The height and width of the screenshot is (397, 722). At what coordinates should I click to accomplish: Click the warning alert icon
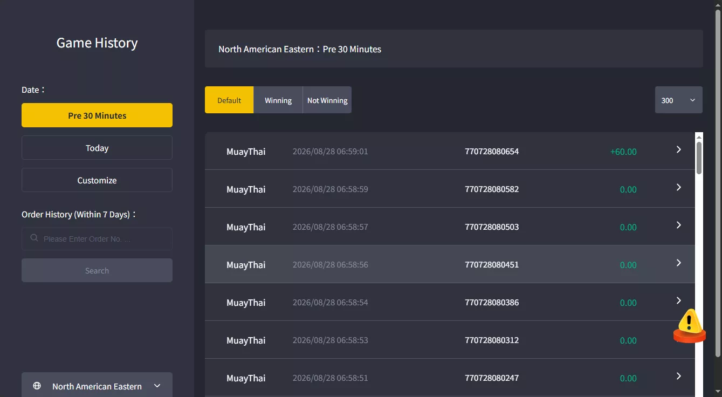[x=689, y=325]
